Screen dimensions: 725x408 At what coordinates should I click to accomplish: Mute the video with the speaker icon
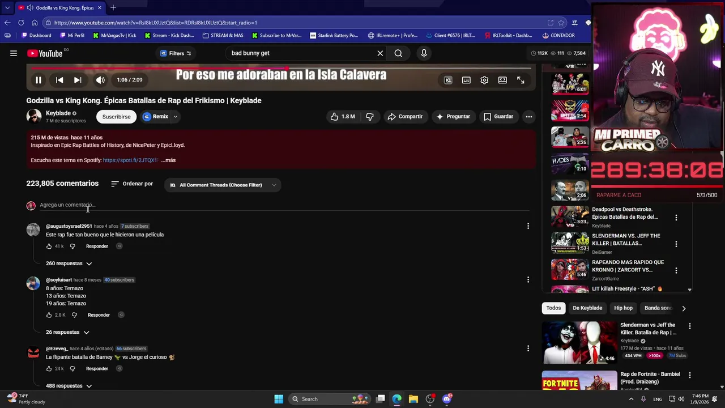[100, 80]
